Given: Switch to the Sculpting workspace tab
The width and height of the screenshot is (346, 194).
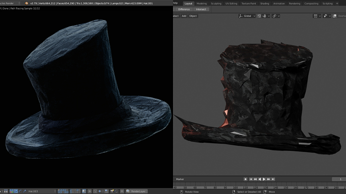Looking at the screenshot, I should 216,4.
